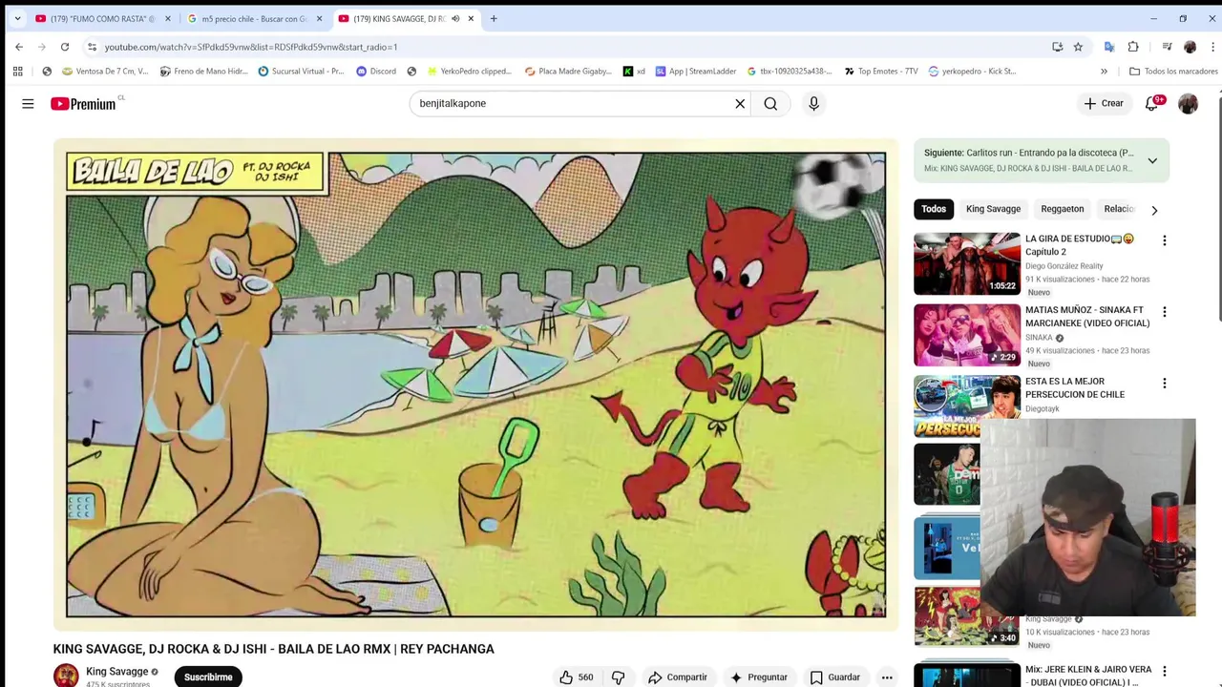Open the apps grid in bookmarks bar
The image size is (1222, 687).
click(17, 72)
